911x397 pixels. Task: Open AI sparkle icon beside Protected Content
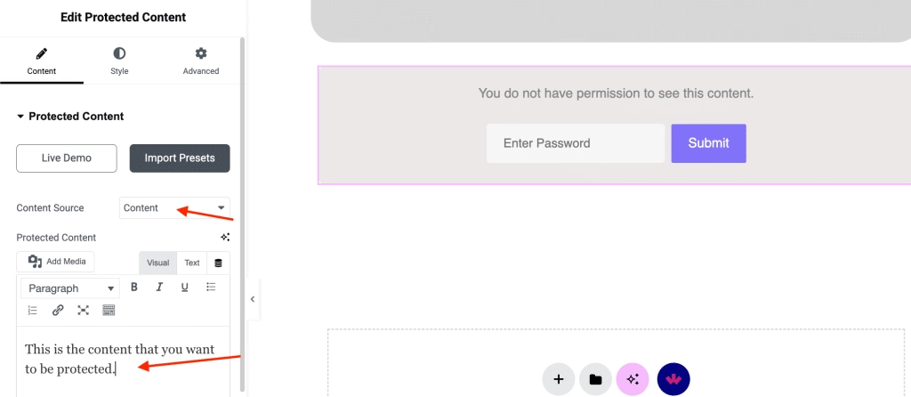point(225,238)
